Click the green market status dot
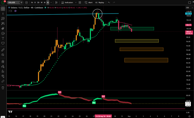 click(45, 8)
